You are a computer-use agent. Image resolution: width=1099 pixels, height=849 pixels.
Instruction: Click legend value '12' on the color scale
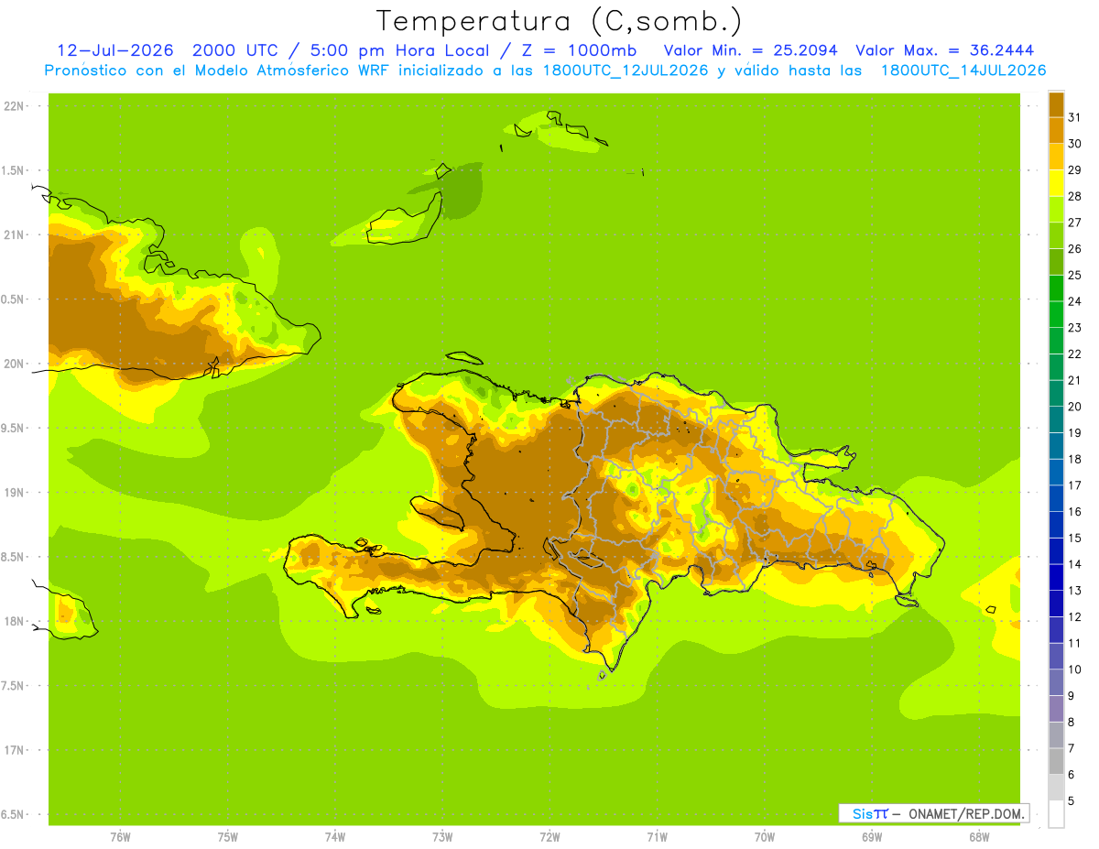coord(1074,616)
